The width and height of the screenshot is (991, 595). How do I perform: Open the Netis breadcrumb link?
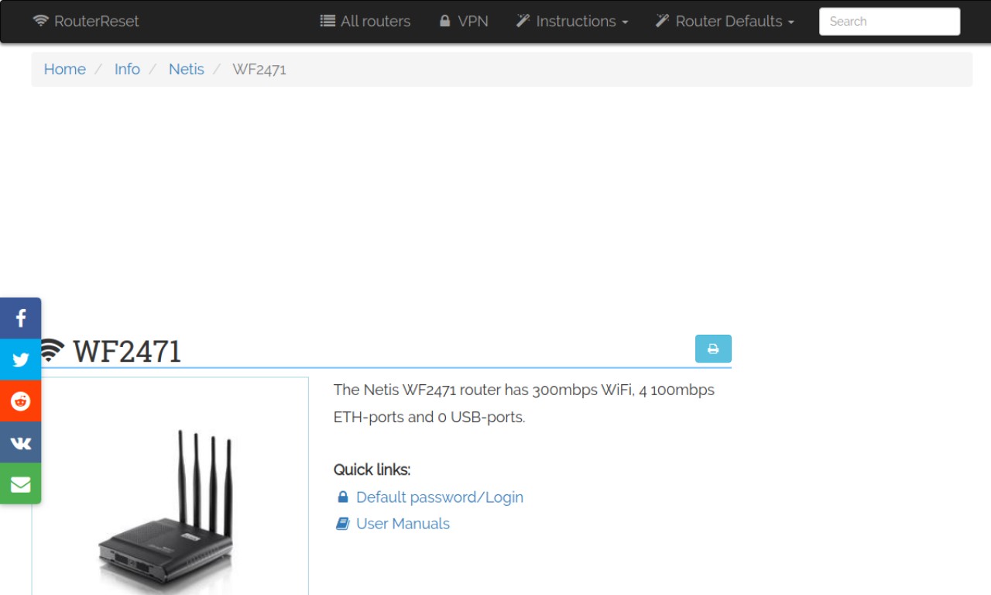click(x=187, y=69)
